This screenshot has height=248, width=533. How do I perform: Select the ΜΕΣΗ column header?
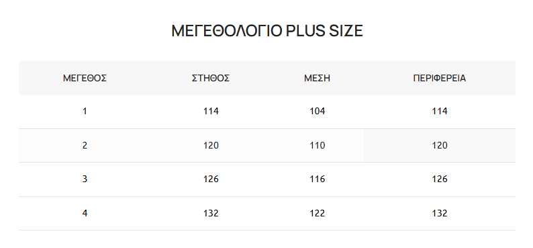pos(317,78)
